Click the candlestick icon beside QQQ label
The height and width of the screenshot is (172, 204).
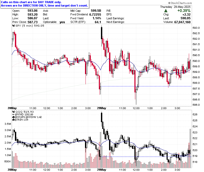pyautogui.click(x=14, y=112)
